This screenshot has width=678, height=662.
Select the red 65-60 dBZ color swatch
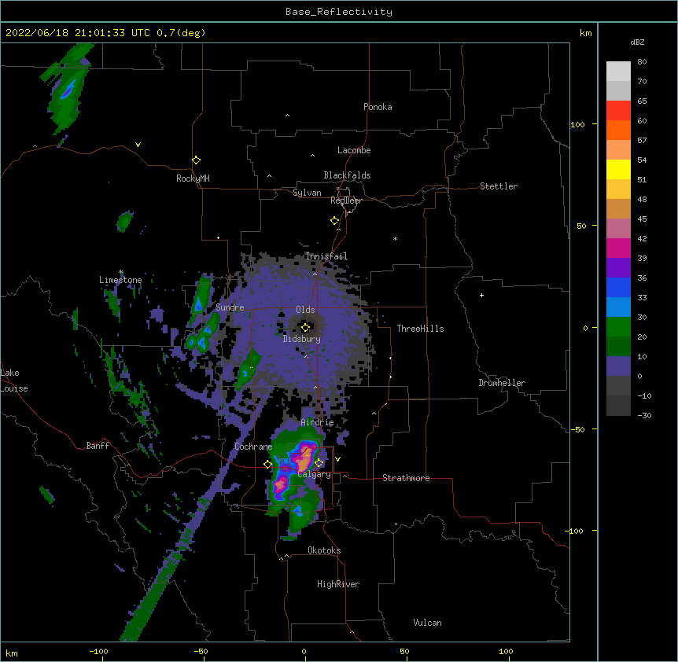pyautogui.click(x=618, y=111)
